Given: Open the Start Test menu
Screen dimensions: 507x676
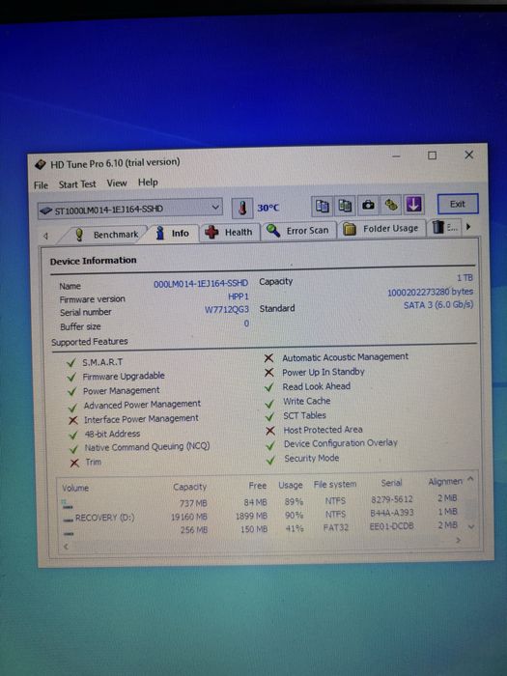Looking at the screenshot, I should [x=77, y=184].
